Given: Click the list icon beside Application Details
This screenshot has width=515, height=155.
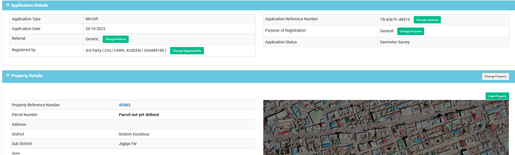Looking at the screenshot, I should (8, 5).
